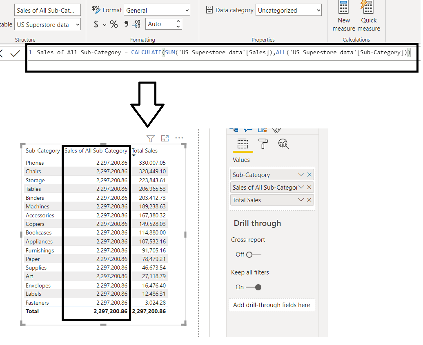Select the Bookcases row label
Image resolution: width=423 pixels, height=345 pixels.
[38, 232]
